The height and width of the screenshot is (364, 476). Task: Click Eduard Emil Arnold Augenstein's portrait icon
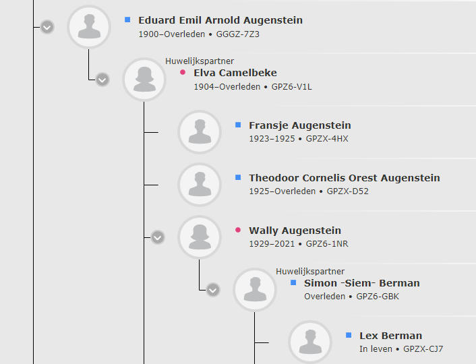coord(89,27)
